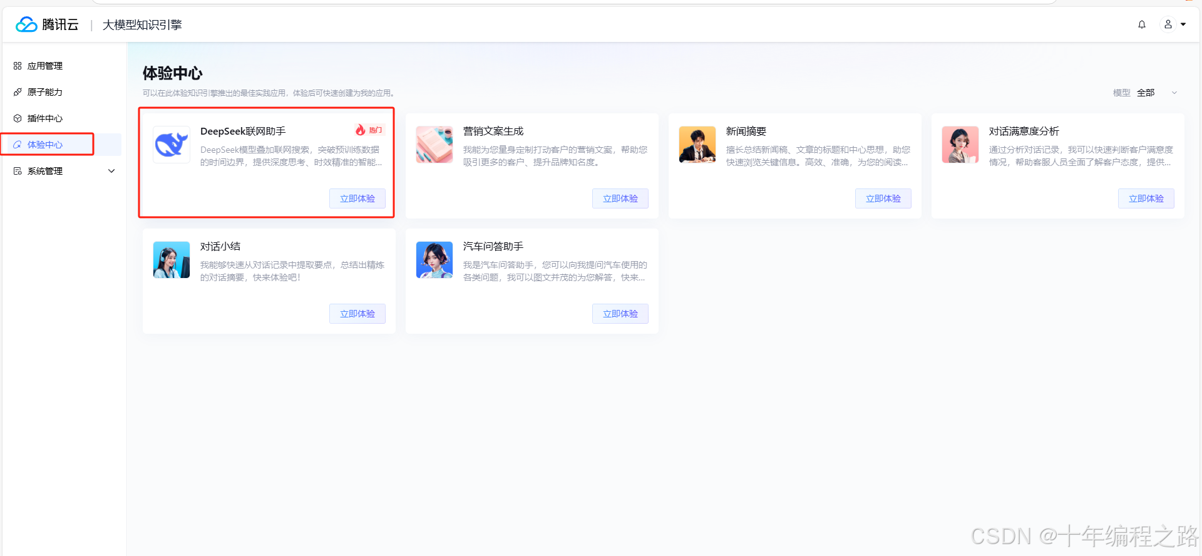Click 立即体验 for 新闻摘要
Viewport: 1202px width, 556px height.
coord(883,198)
